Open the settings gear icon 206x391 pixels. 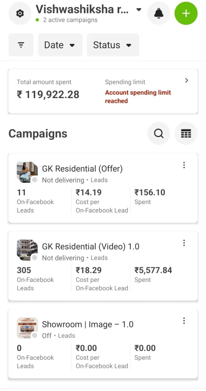(x=20, y=13)
